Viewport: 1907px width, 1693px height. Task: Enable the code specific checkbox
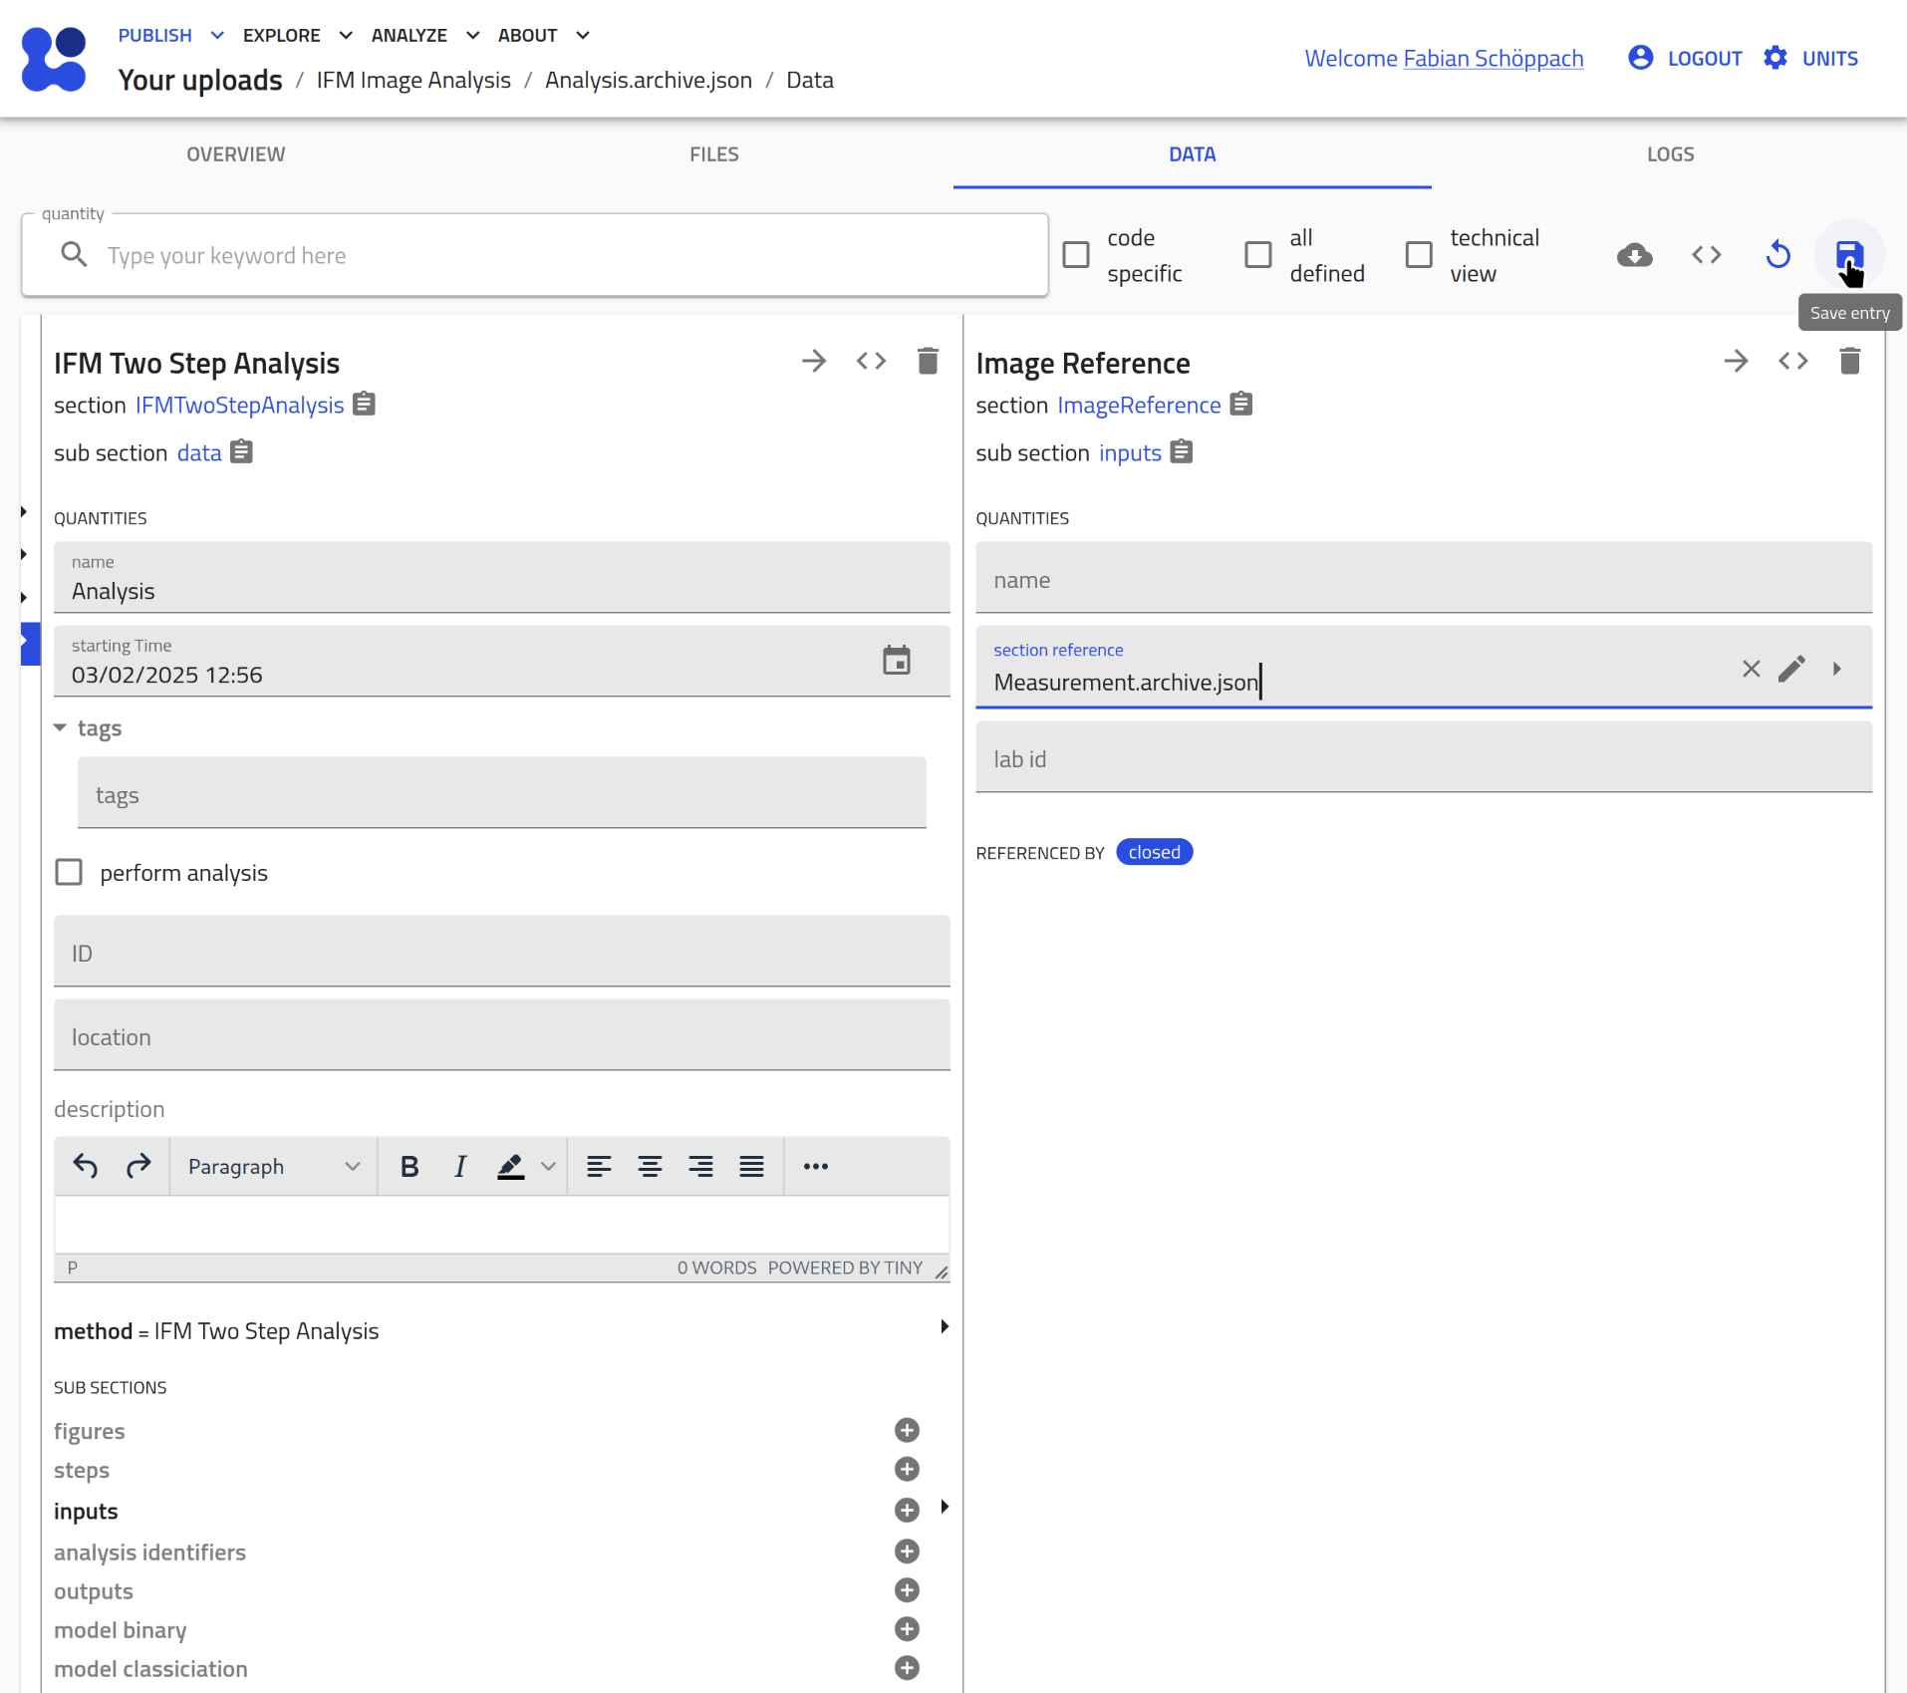click(1076, 255)
